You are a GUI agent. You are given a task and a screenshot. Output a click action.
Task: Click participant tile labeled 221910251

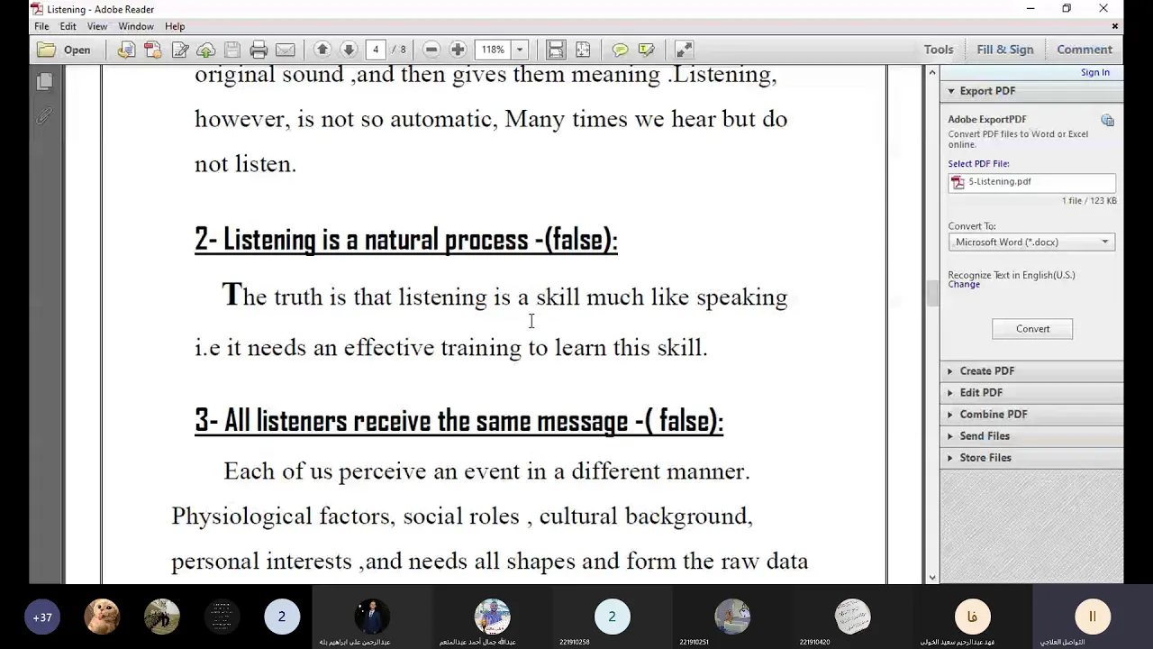pos(731,617)
